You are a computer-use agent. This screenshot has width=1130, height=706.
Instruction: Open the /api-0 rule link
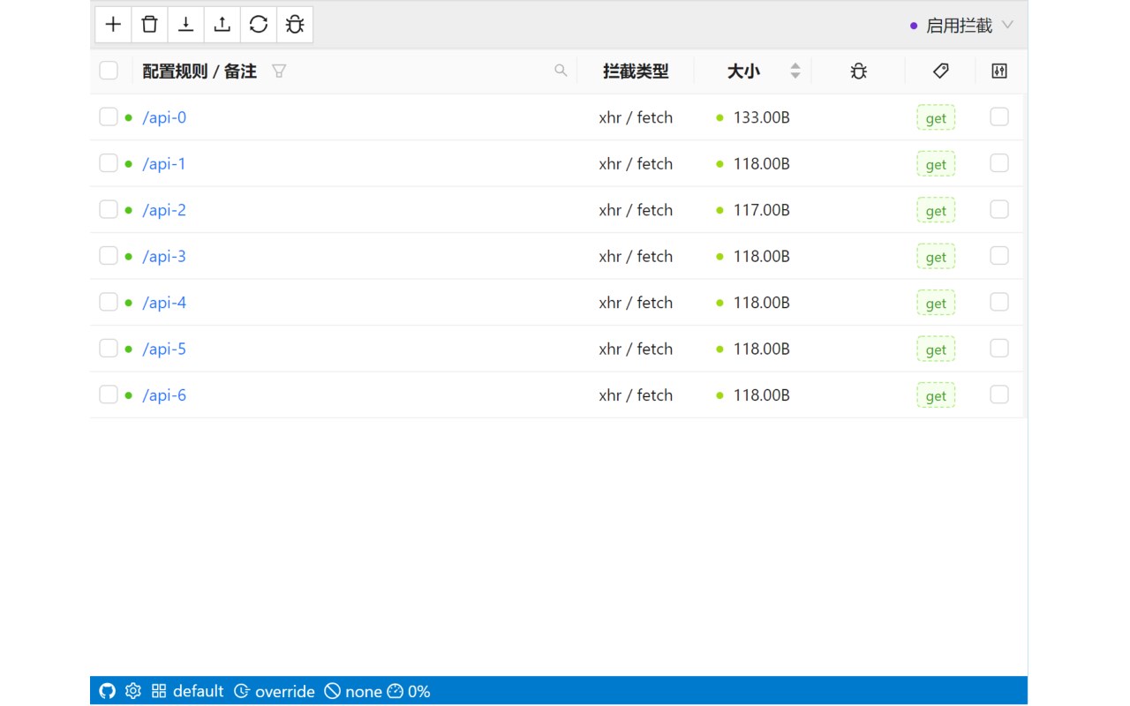click(164, 117)
